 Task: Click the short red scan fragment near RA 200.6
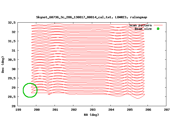coord(49,94)
